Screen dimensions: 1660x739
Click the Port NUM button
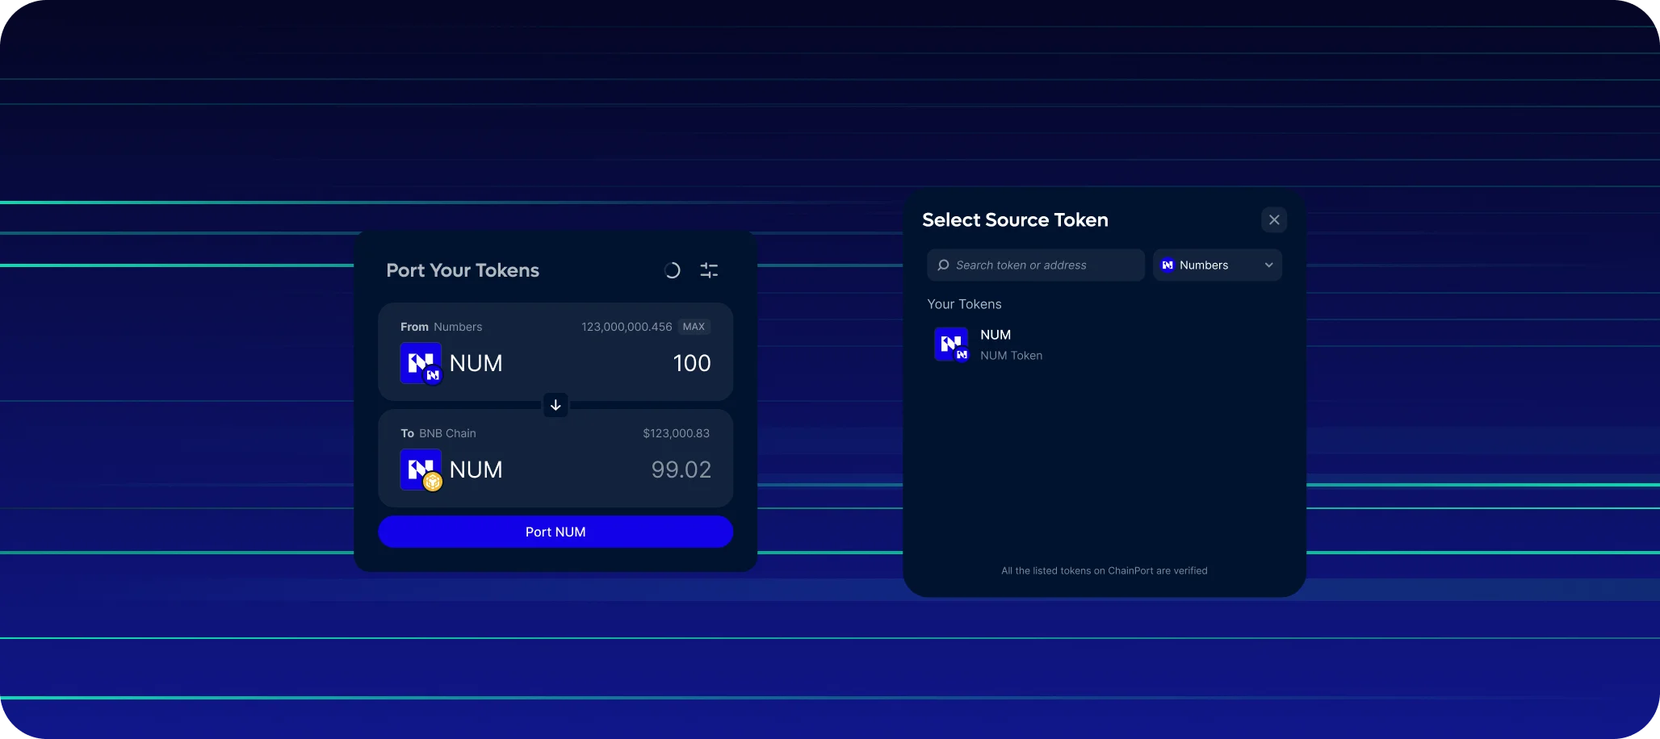555,532
